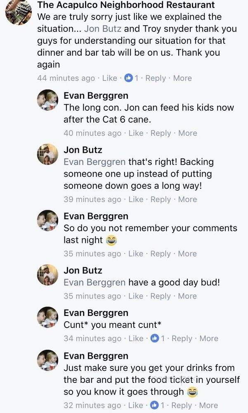Click Jon Butz's avatar on 'that's right!' comment
This screenshot has width=248, height=413.
point(47,154)
